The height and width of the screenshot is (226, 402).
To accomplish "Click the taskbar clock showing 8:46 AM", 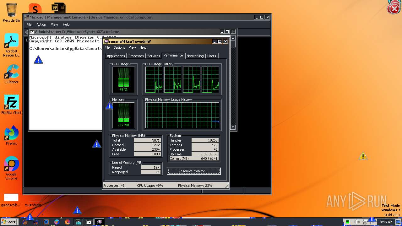I will click(386, 222).
